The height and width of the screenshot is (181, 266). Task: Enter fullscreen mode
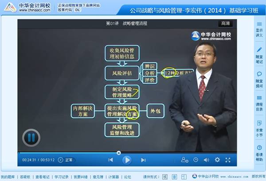(x=228, y=160)
